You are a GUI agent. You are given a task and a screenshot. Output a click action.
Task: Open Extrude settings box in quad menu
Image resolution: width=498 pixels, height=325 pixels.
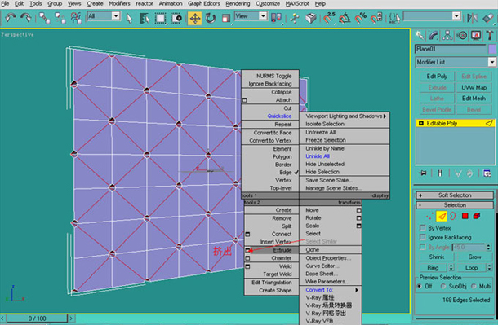247,250
